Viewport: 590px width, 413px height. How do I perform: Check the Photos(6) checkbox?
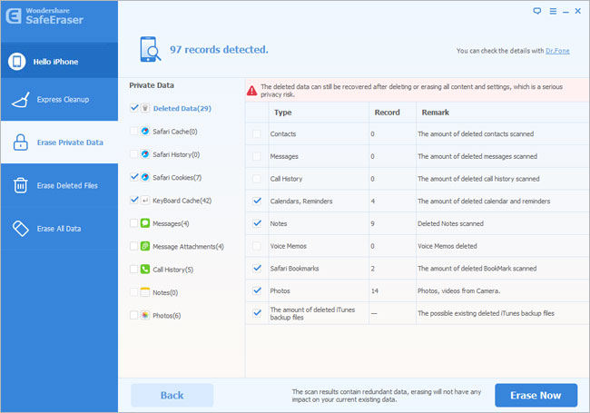133,315
